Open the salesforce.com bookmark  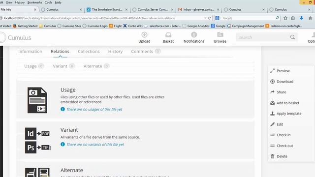pyautogui.click(x=162, y=26)
